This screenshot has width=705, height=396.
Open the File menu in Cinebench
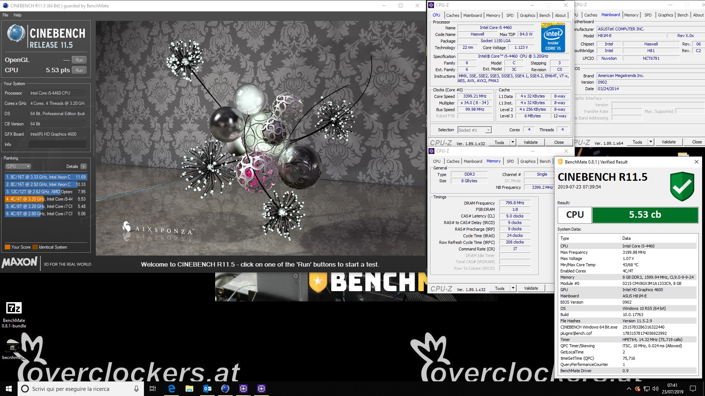coord(5,15)
